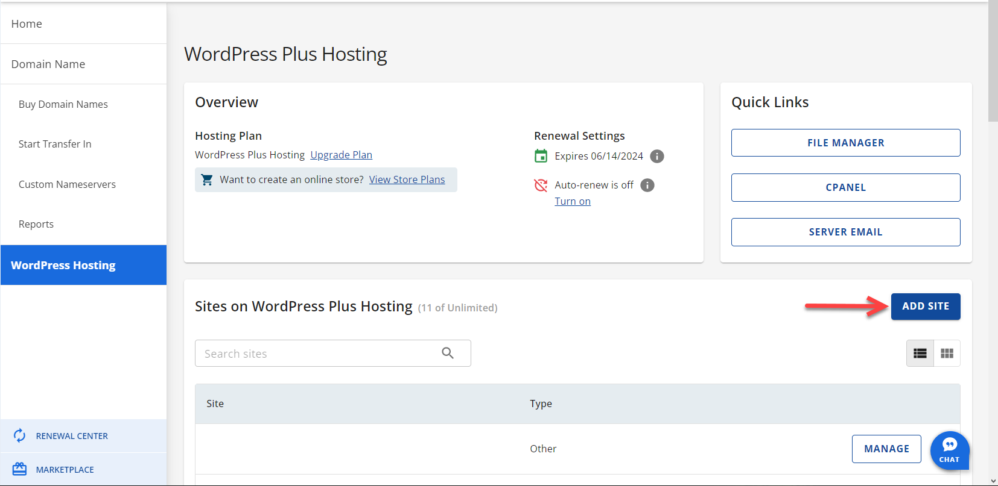Screen dimensions: 998x486
Task: Click the auto-renew off icon
Action: [541, 185]
